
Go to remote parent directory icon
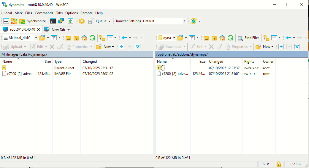pos(206,38)
